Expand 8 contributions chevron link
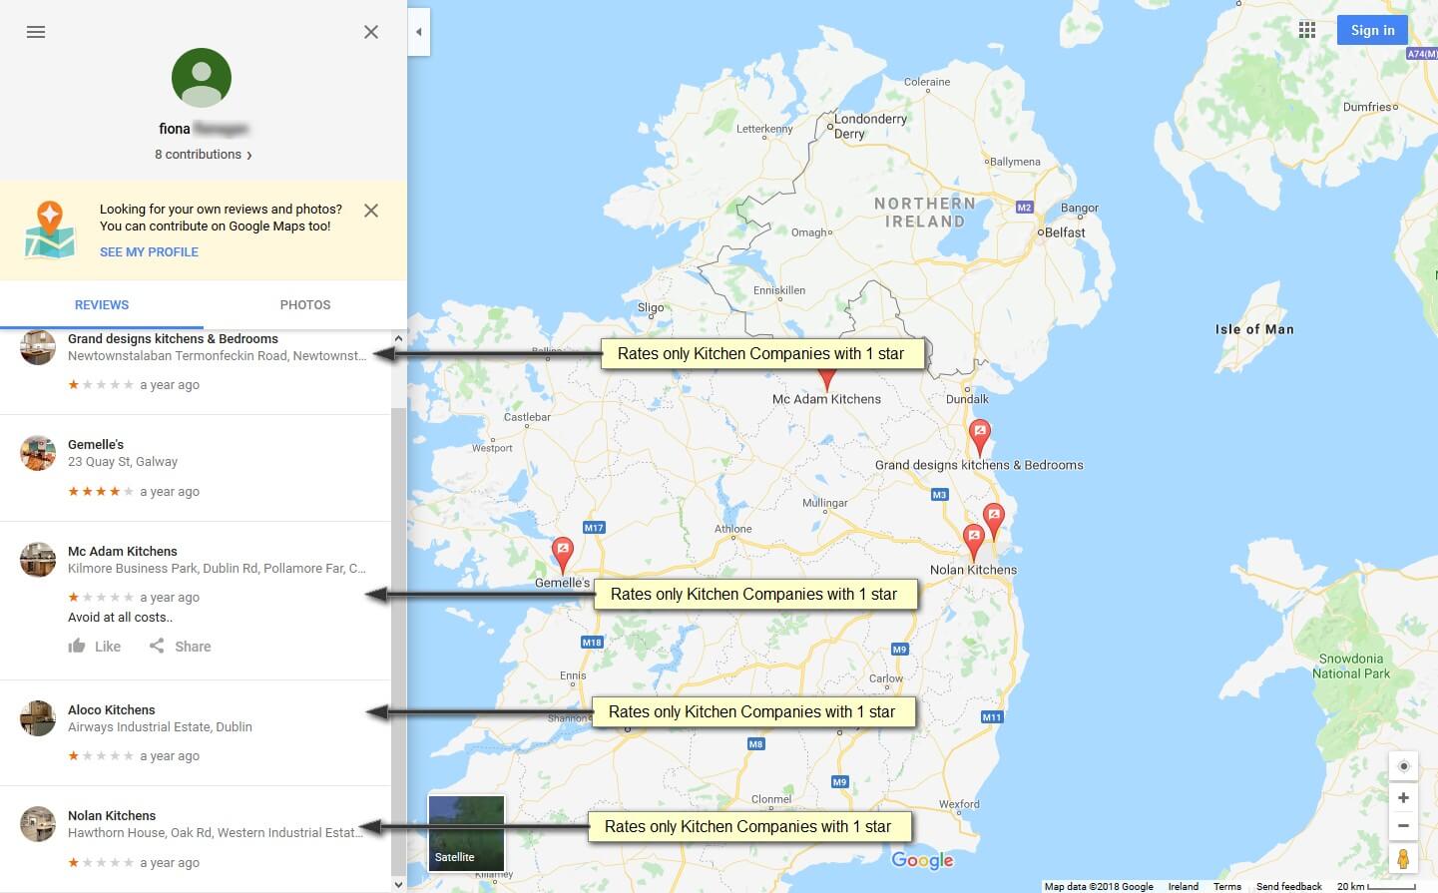The width and height of the screenshot is (1438, 893). (204, 155)
